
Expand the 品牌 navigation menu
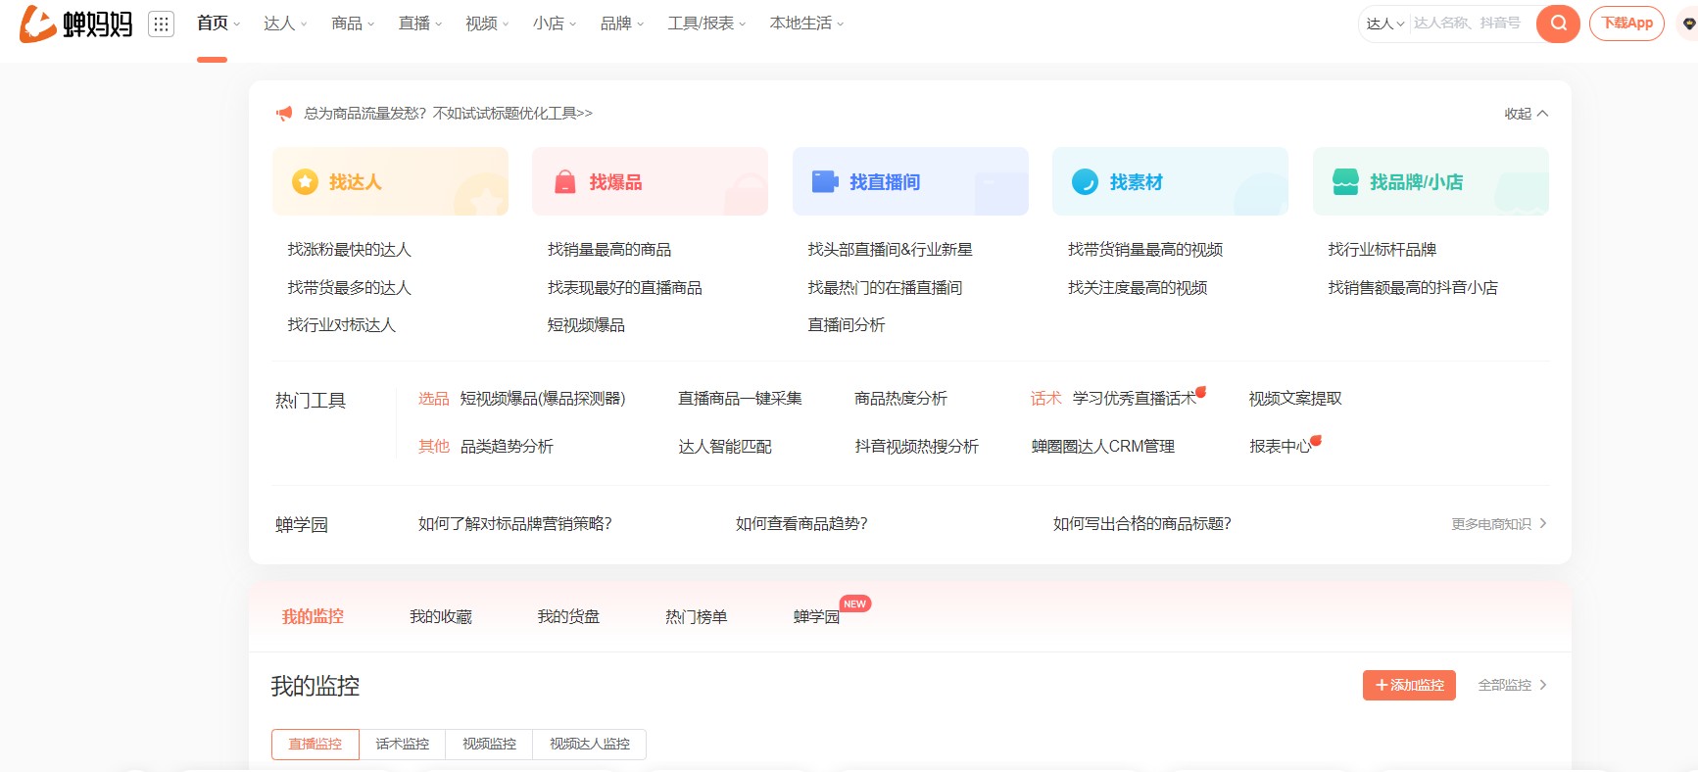(x=622, y=24)
